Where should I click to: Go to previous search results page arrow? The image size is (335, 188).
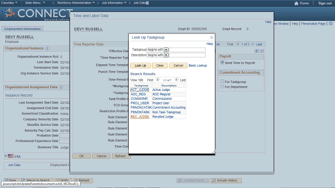158,80
